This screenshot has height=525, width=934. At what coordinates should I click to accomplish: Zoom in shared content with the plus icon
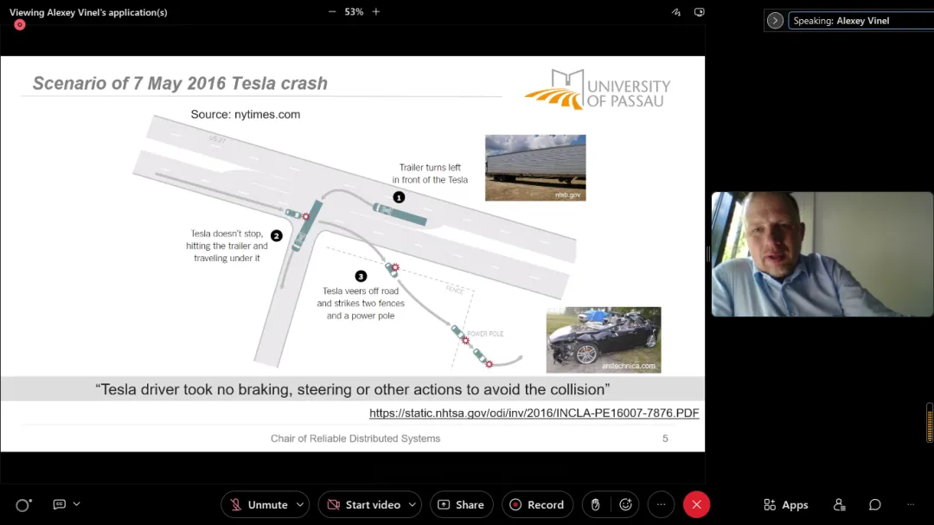pos(376,12)
